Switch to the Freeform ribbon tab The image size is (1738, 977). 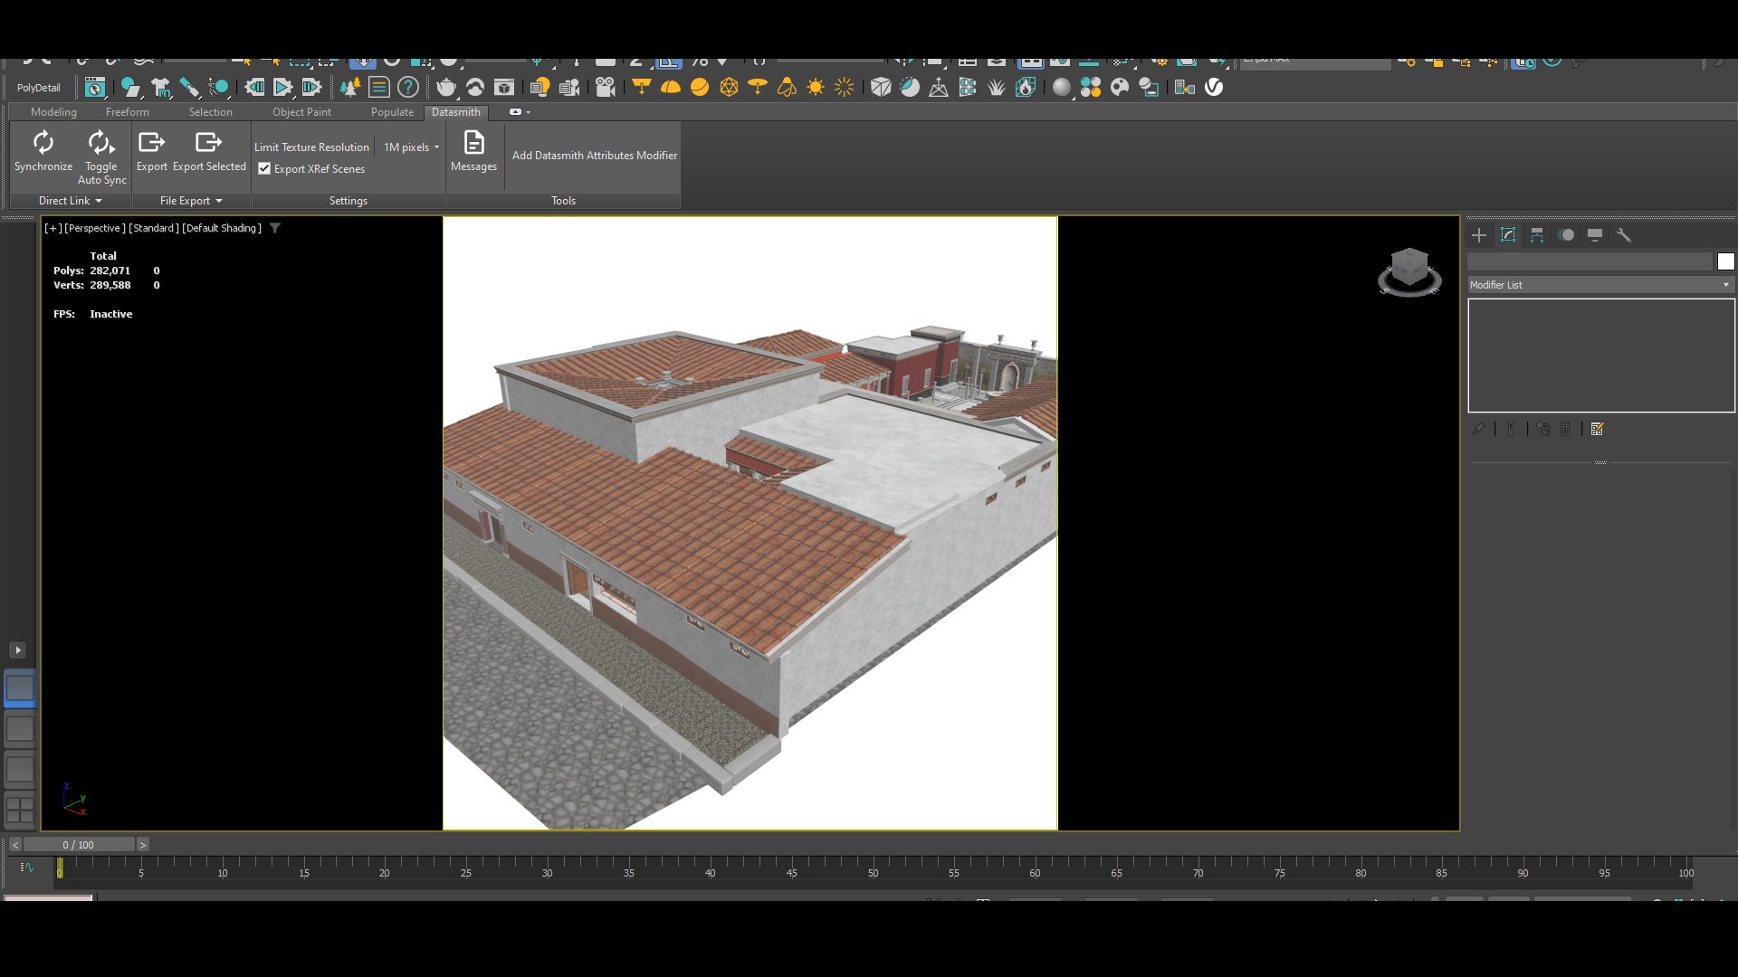click(127, 112)
